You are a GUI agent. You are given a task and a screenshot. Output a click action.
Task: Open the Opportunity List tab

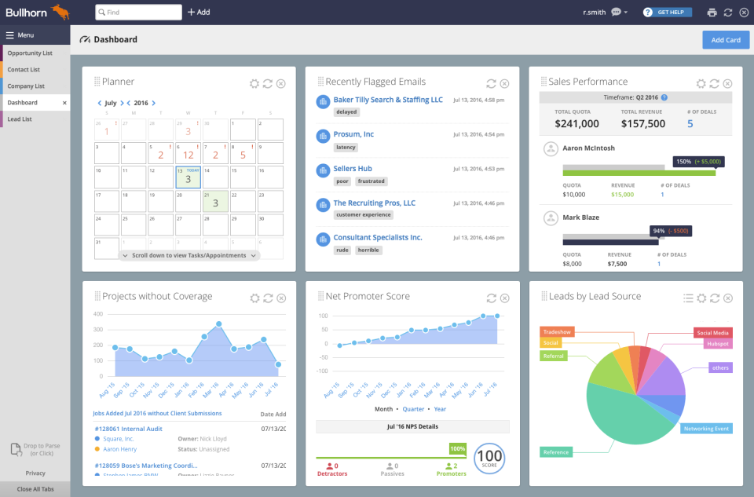click(35, 53)
